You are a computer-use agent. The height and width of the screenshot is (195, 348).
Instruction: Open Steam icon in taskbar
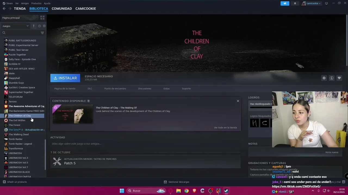click(x=226, y=191)
